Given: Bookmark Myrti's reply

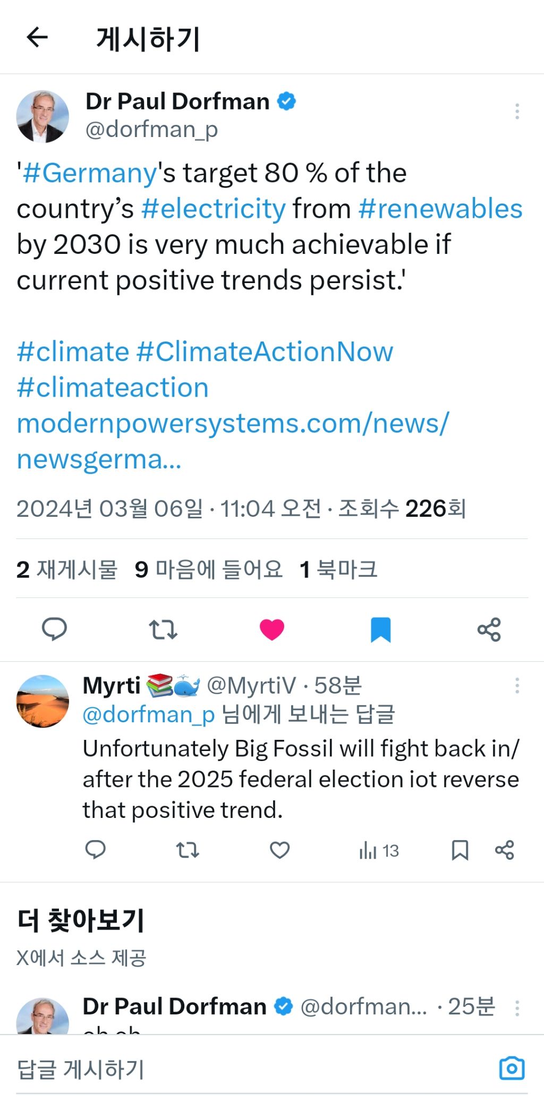Looking at the screenshot, I should [460, 850].
